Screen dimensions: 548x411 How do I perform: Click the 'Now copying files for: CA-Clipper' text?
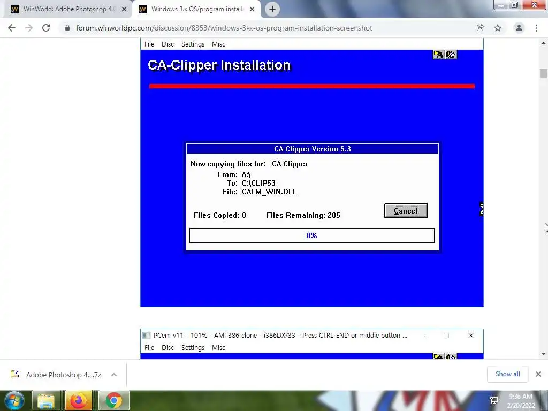pos(249,164)
